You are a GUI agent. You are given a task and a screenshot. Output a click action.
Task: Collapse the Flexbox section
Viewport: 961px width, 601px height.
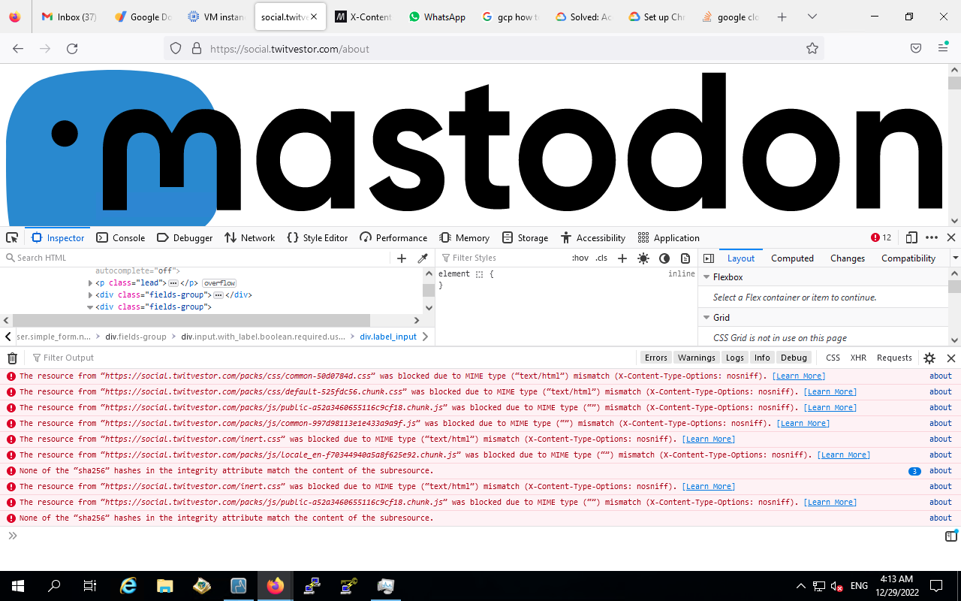point(706,277)
